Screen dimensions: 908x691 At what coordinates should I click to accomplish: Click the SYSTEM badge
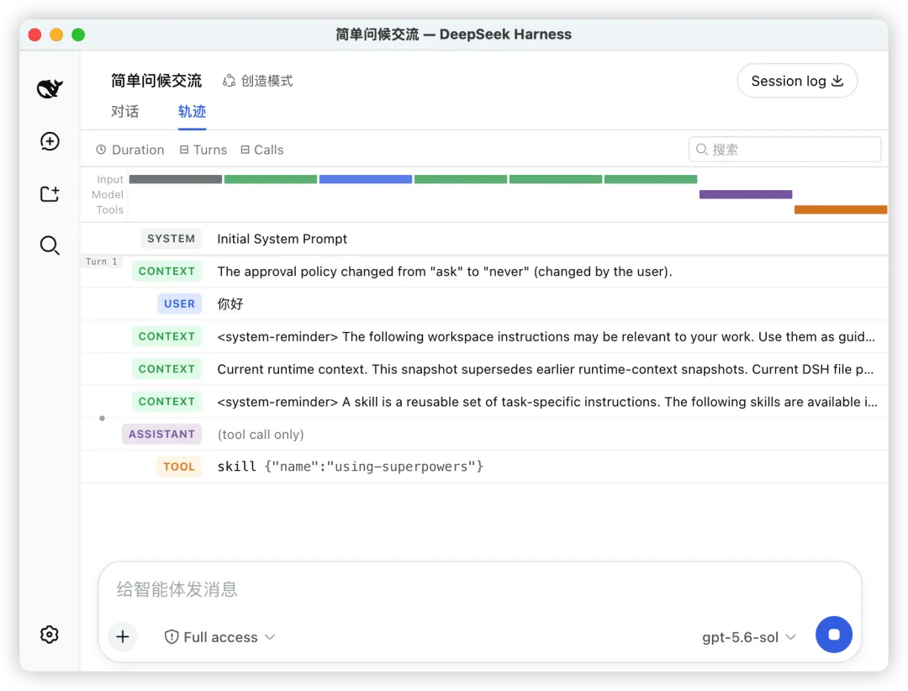point(171,239)
